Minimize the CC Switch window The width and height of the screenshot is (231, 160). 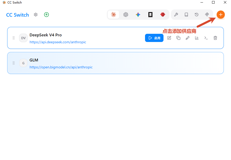pos(202,2)
